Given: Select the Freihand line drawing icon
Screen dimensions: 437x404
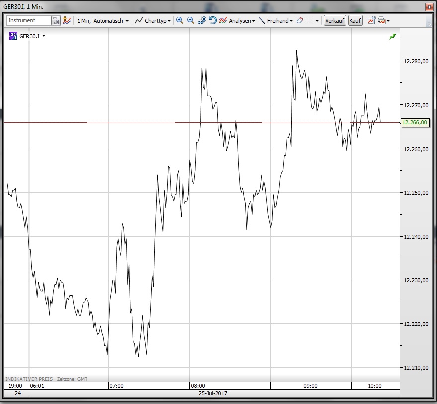Looking at the screenshot, I should tap(262, 20).
